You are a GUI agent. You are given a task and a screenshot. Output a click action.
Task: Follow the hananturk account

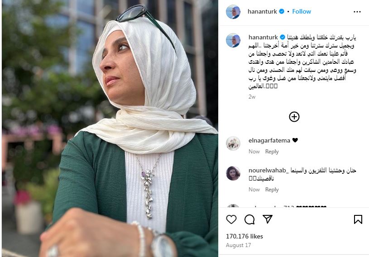tap(302, 11)
